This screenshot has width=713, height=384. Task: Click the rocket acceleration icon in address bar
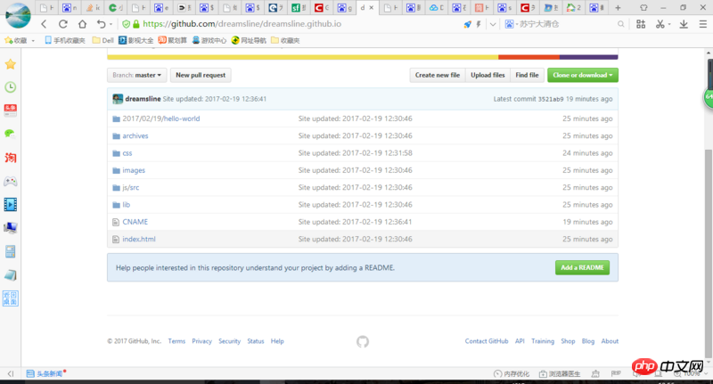(x=467, y=25)
